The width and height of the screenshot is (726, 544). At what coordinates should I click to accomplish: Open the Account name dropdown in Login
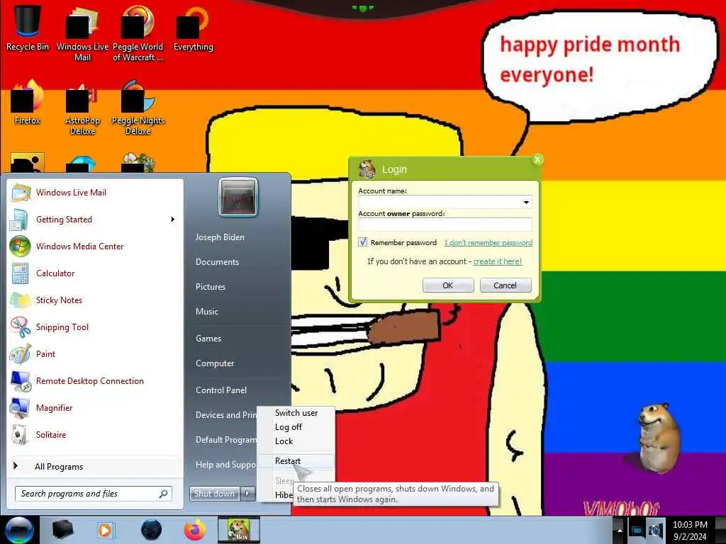click(526, 203)
